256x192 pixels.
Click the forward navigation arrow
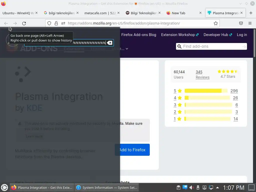pos(15,23)
